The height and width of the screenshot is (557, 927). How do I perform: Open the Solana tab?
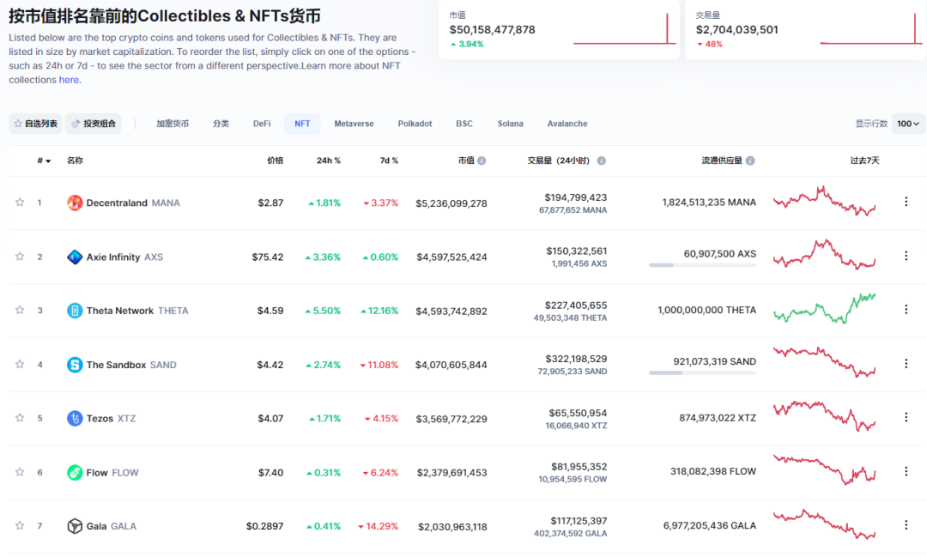pos(510,124)
